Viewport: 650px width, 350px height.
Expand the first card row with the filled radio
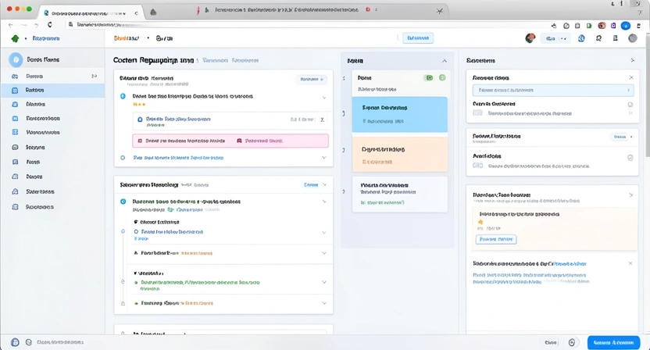(x=324, y=98)
